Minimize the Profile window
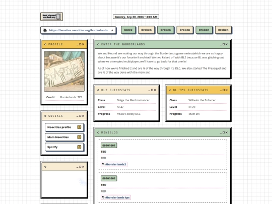272x204 pixels. [x=78, y=45]
